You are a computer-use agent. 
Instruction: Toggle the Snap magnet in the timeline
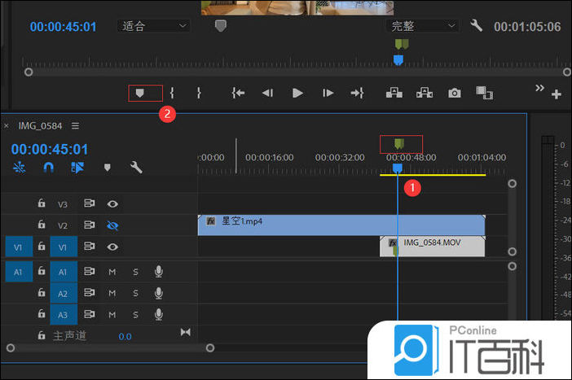click(48, 168)
